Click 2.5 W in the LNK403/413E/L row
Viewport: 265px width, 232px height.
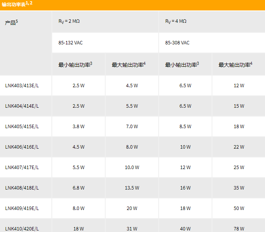tap(79, 85)
